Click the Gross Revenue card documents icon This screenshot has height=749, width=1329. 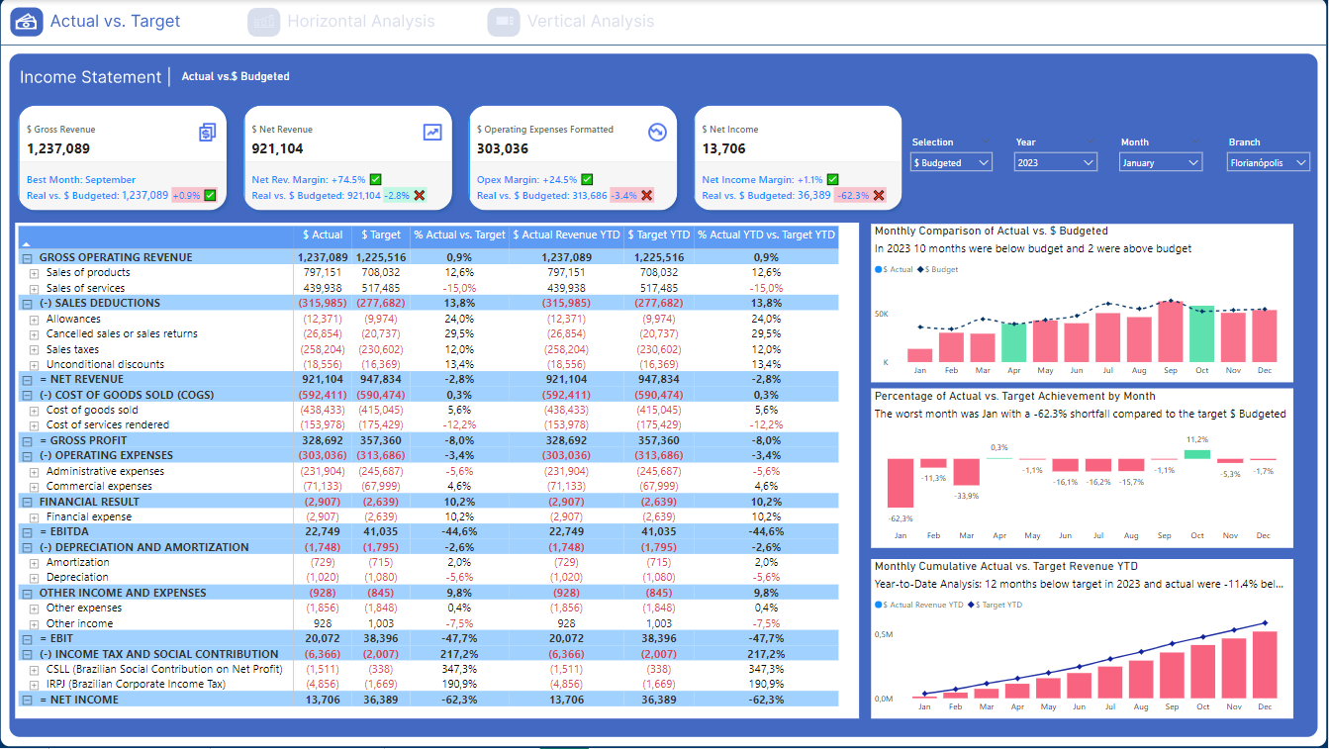[207, 132]
